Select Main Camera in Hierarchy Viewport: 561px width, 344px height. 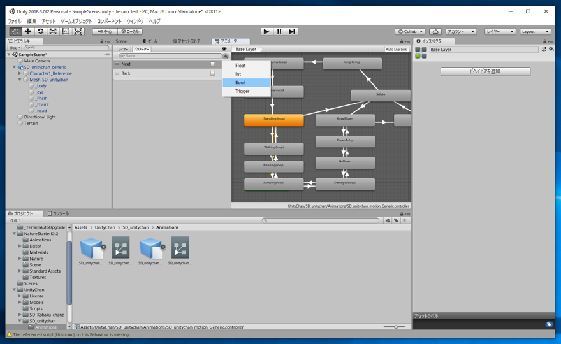pos(36,61)
